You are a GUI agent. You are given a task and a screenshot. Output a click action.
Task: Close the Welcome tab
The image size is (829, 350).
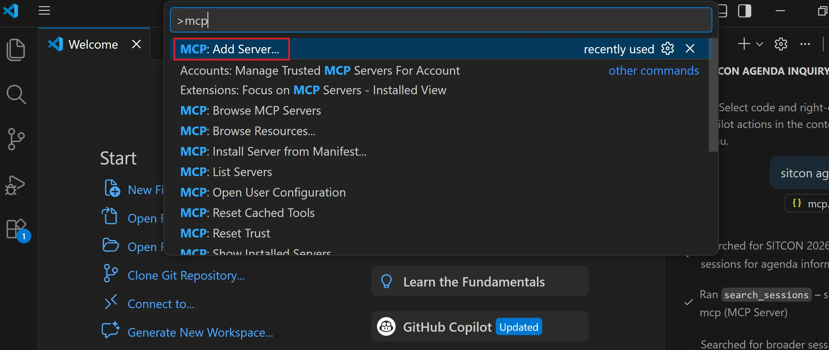pos(136,44)
